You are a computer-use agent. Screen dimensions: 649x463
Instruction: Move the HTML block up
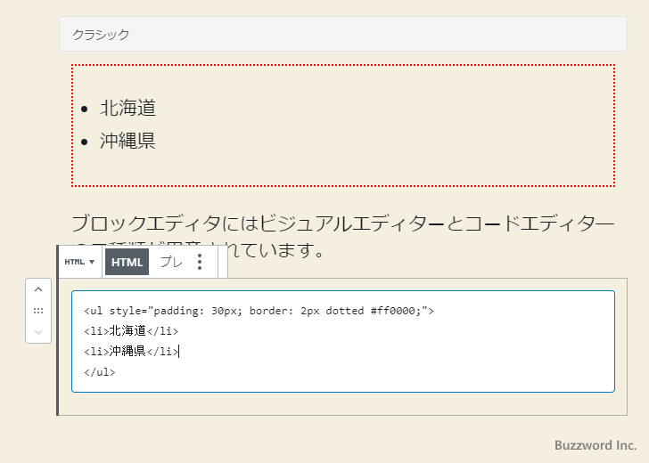pos(37,289)
